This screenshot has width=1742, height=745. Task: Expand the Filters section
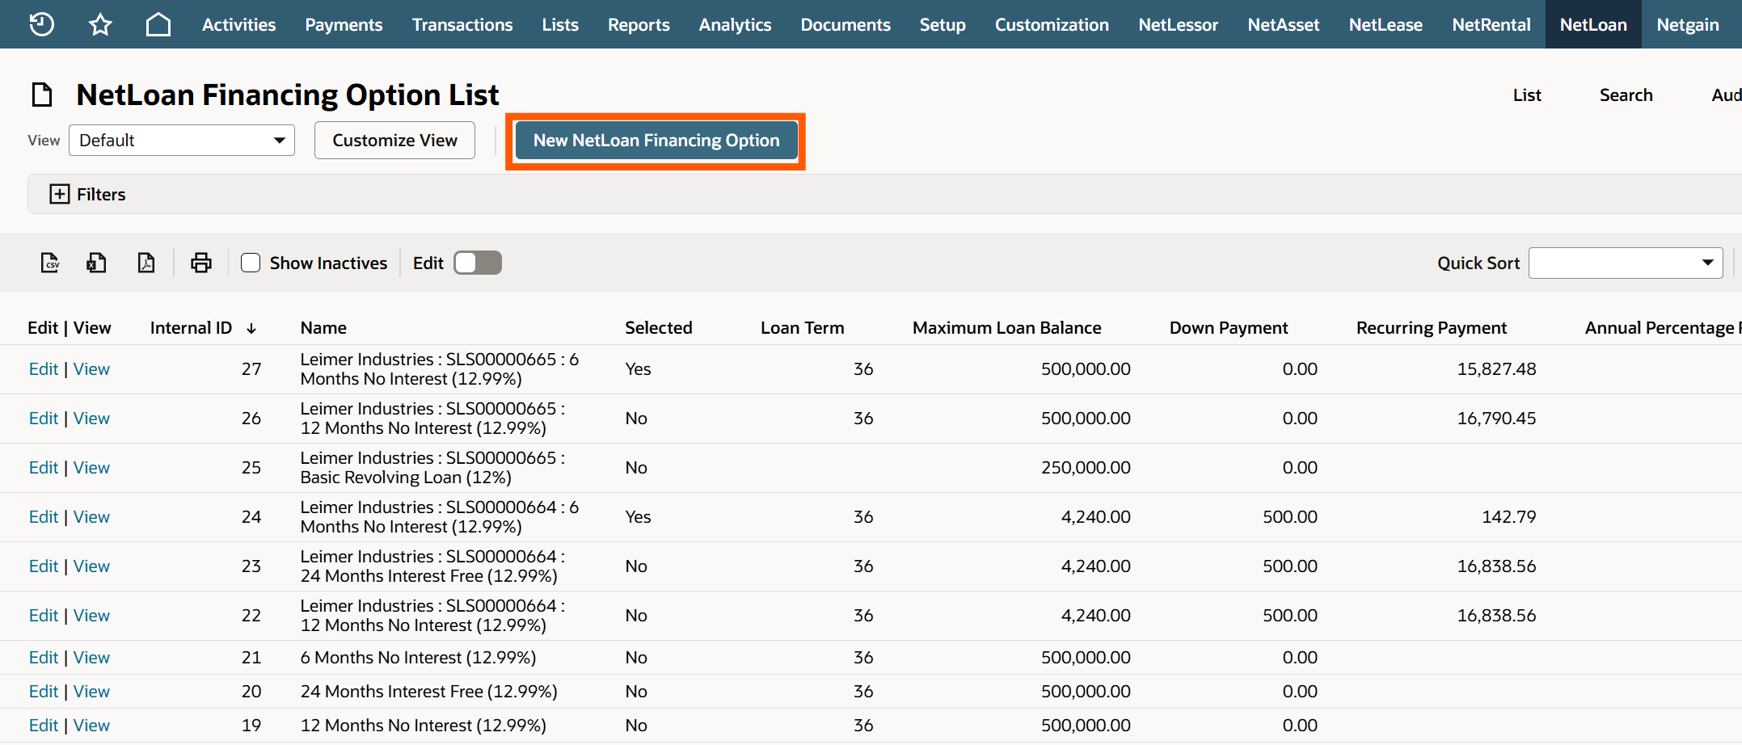pyautogui.click(x=60, y=194)
